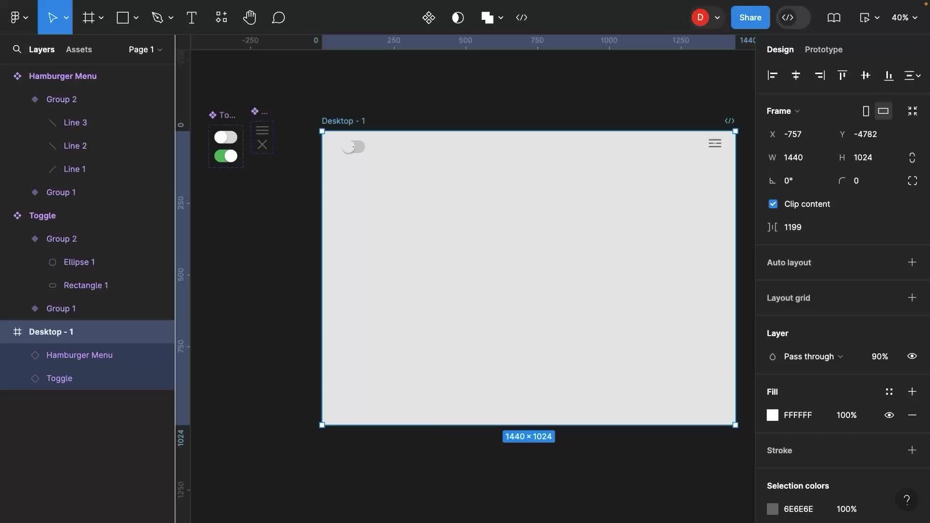Screen dimensions: 930x523
Task: Select the Pen tool
Action: [157, 17]
